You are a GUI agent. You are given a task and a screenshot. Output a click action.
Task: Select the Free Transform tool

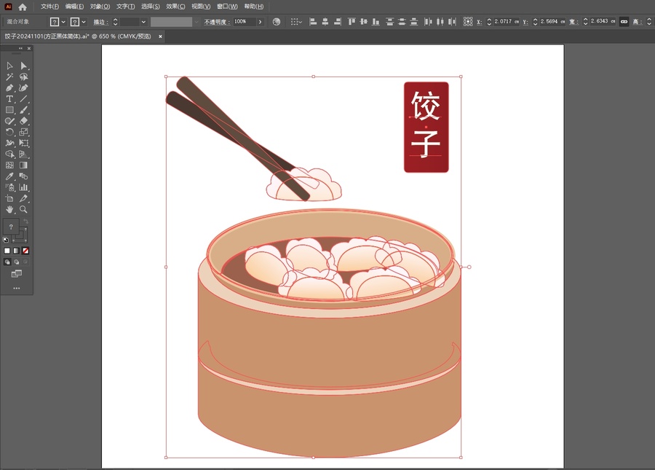(23, 143)
